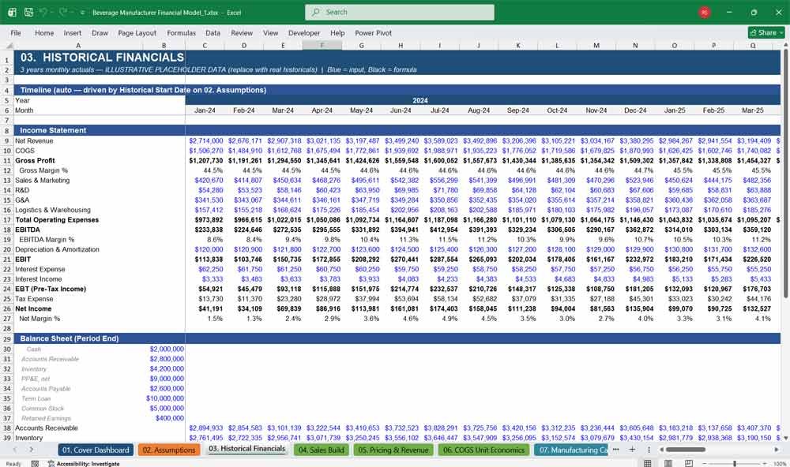Image resolution: width=790 pixels, height=467 pixels.
Task: Click vertical scrollbar down arrow
Action: [x=785, y=438]
